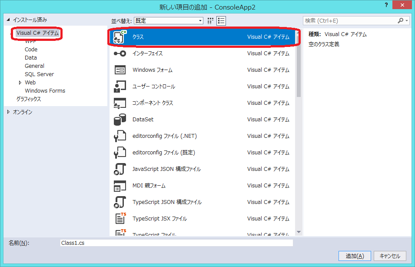
Task: Collapse the インストール済み node
Action: [x=8, y=20]
